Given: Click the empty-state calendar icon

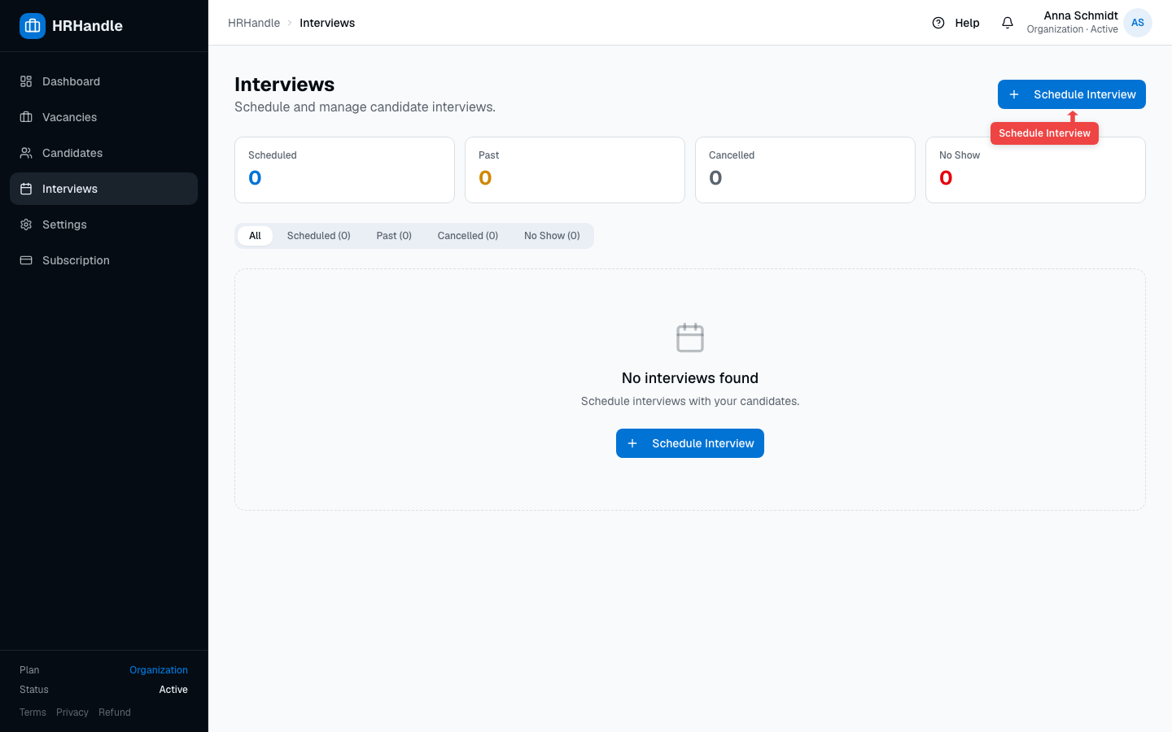Looking at the screenshot, I should point(690,338).
